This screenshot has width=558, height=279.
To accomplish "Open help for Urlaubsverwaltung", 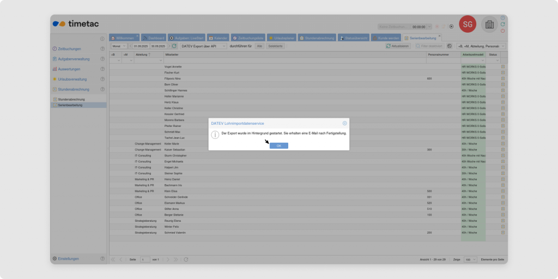I will [x=102, y=79].
